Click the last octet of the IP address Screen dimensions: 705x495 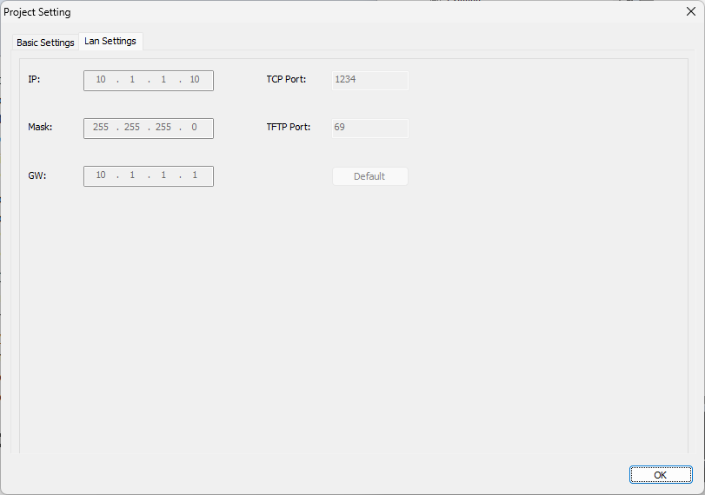click(195, 80)
